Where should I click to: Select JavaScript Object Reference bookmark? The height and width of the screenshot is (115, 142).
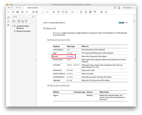(x=23, y=27)
